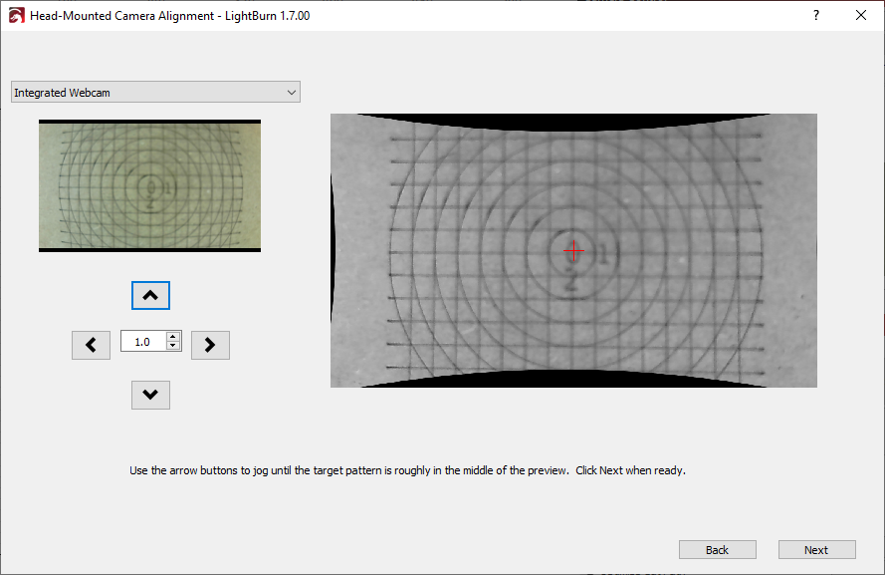
Task: Open help with the question mark button
Action: click(815, 16)
